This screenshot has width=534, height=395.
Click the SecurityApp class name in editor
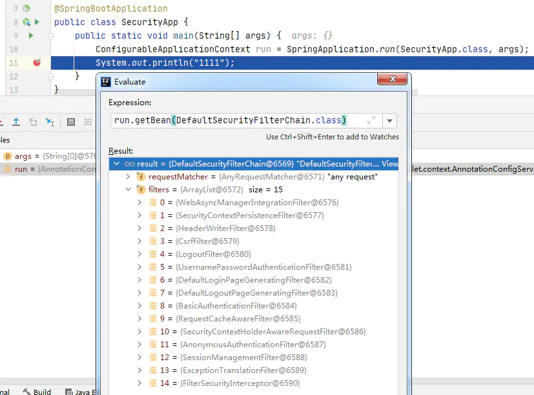click(150, 22)
